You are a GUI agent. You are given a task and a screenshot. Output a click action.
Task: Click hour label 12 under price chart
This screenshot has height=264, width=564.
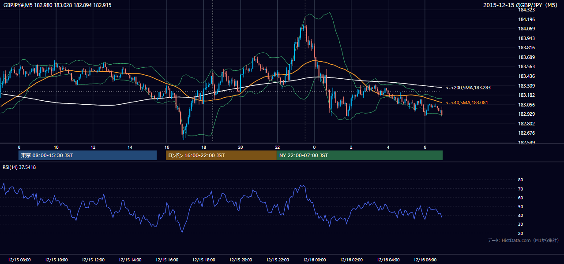tap(93, 147)
